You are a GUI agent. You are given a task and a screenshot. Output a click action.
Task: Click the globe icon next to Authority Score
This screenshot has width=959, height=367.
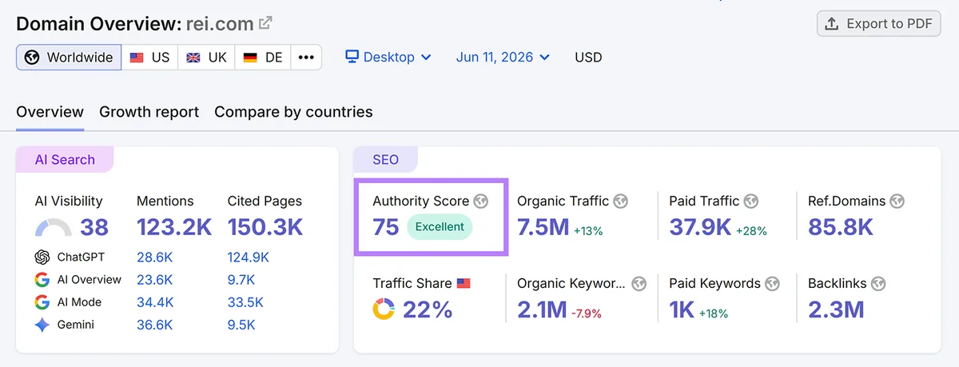click(x=480, y=201)
